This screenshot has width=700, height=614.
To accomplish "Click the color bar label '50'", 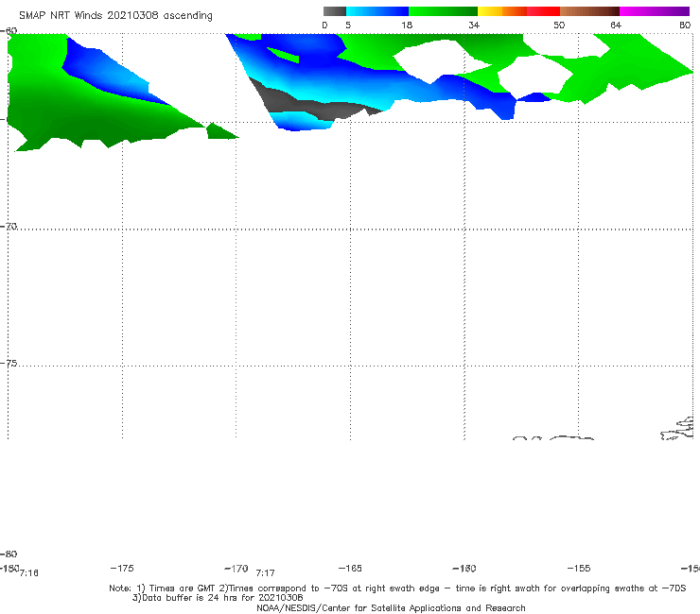I will 559,25.
